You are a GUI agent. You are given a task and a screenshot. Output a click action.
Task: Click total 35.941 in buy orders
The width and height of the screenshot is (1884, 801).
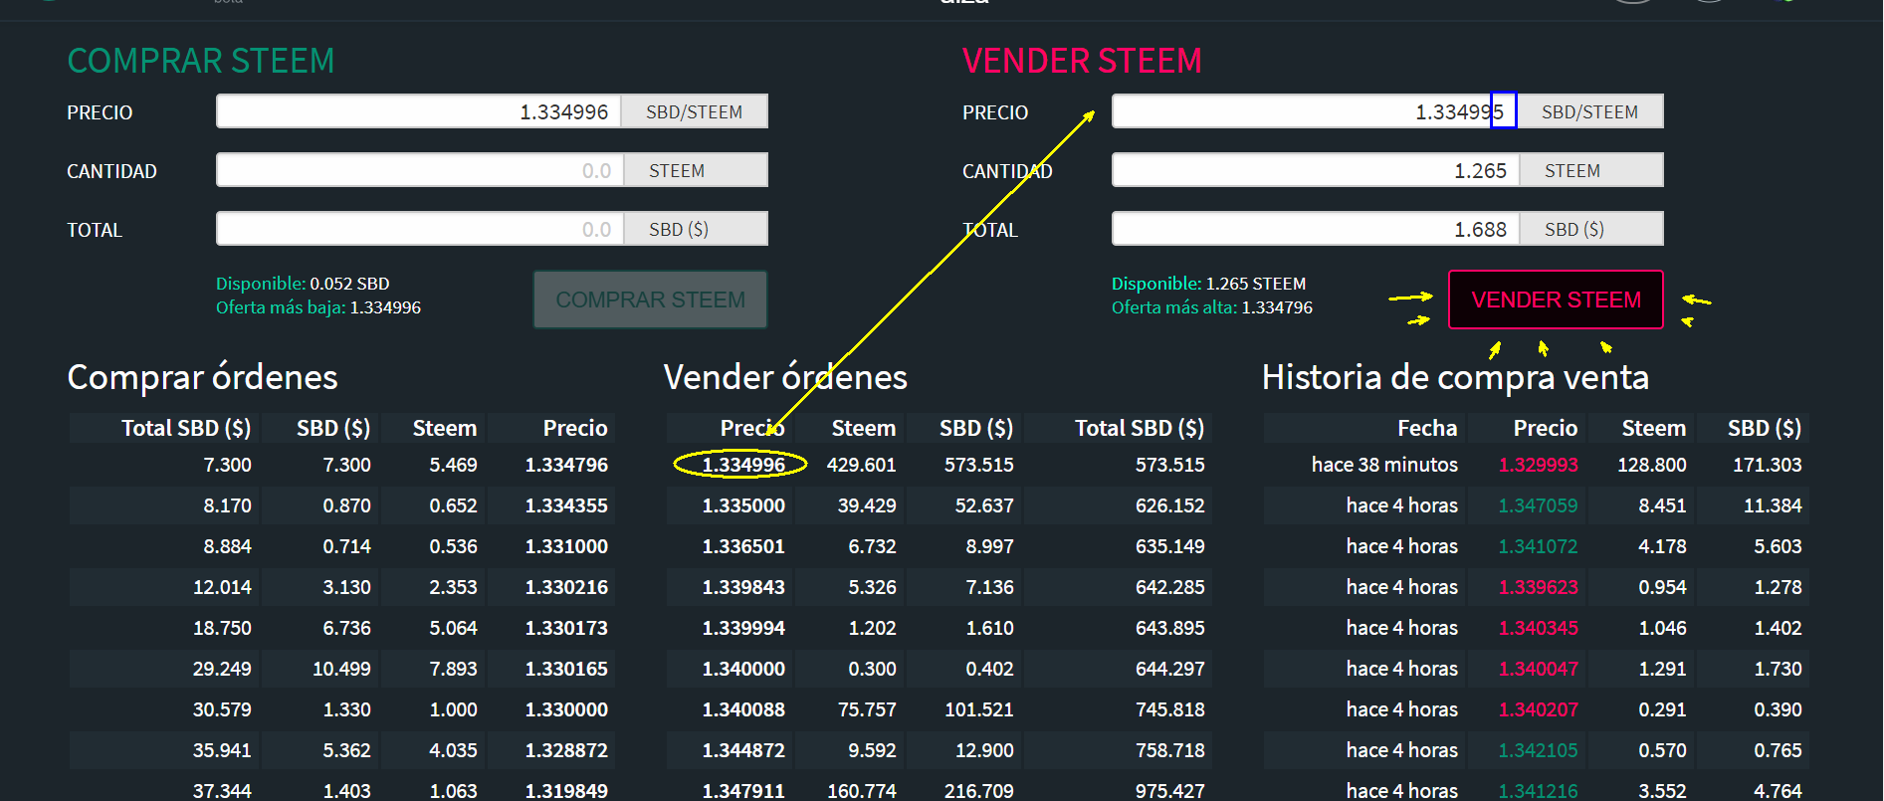click(x=222, y=750)
